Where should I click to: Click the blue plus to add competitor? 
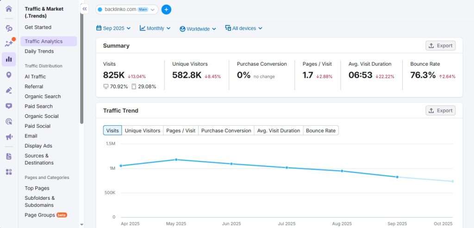coord(166,9)
